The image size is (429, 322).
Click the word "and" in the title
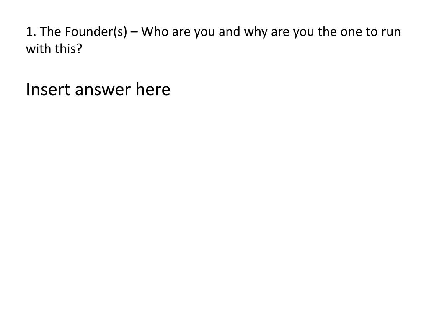229,31
